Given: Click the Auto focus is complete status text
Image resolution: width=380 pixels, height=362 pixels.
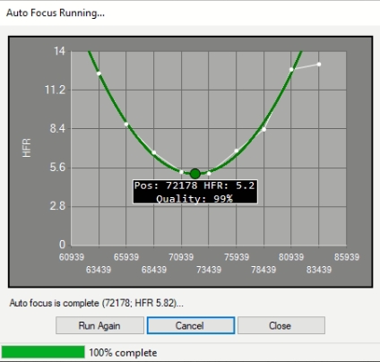Looking at the screenshot, I should coord(96,303).
